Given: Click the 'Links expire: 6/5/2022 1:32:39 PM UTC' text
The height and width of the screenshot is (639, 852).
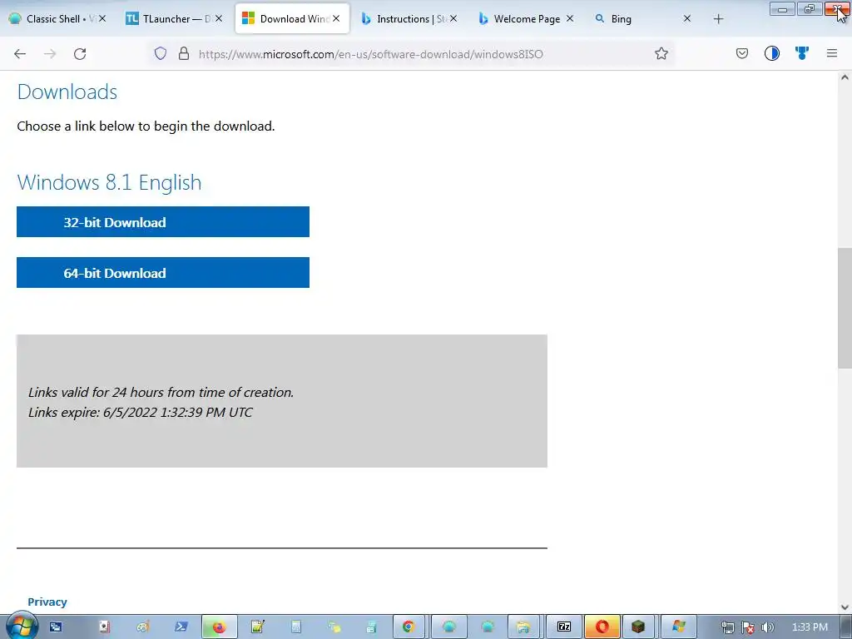Looking at the screenshot, I should click(x=140, y=412).
